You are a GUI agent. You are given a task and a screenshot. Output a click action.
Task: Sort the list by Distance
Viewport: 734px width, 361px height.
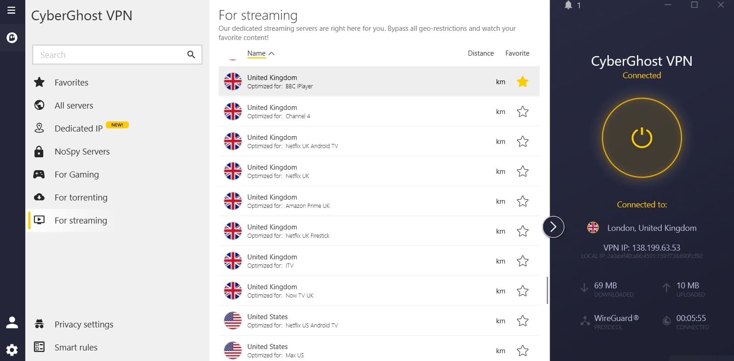pyautogui.click(x=480, y=53)
